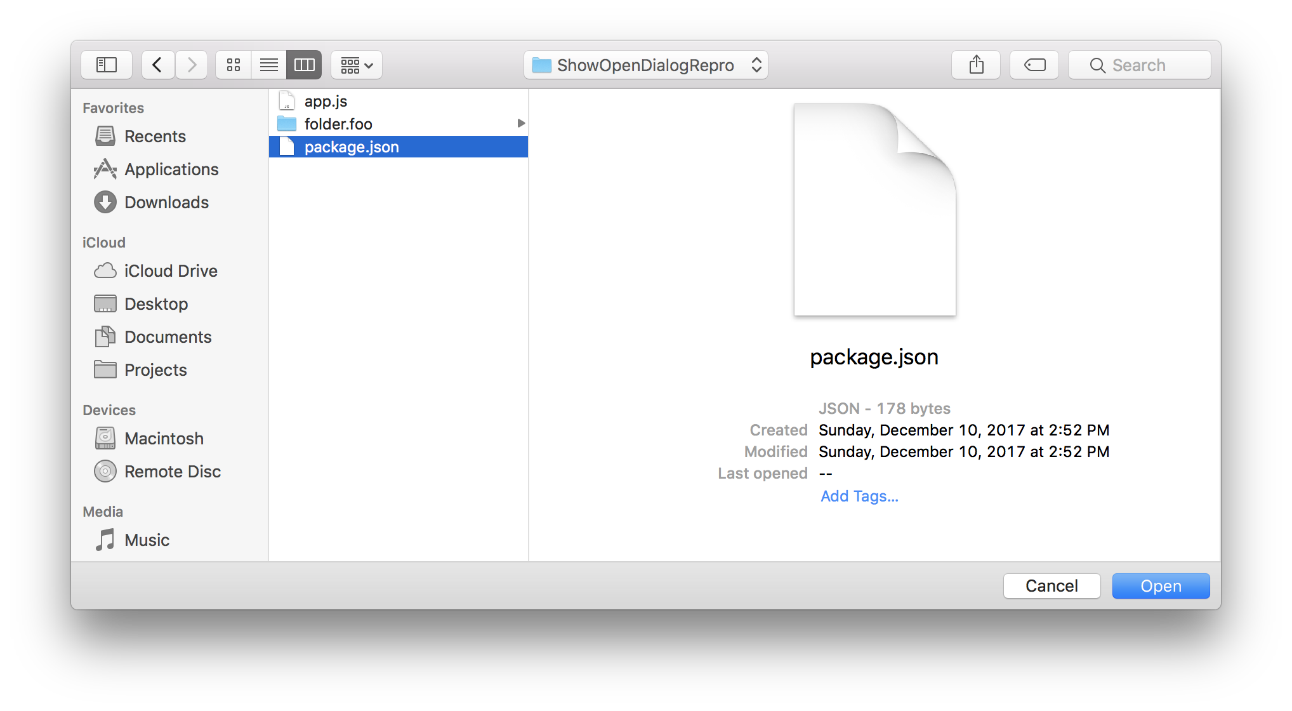Image resolution: width=1292 pixels, height=711 pixels.
Task: Open the ShowOpenDialogRepro path dropdown
Action: click(645, 64)
